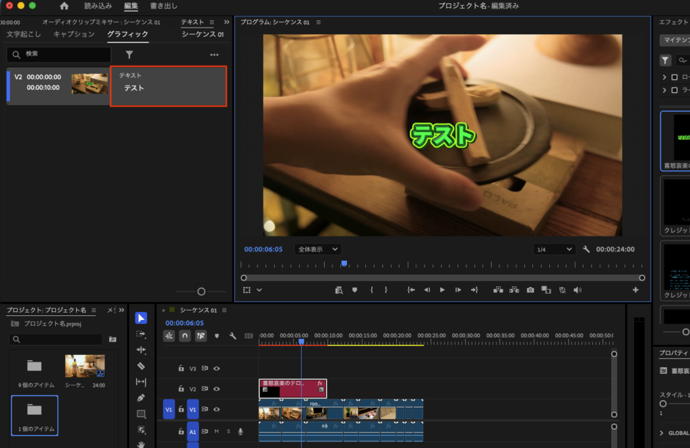The height and width of the screenshot is (448, 690).
Task: Toggle V1 track visibility eye
Action: [x=216, y=409]
